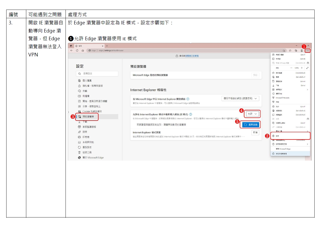Open Collections menu entry (Ctrl+Shift+Y)
Screen dimensions: 325x225
tap(290, 77)
